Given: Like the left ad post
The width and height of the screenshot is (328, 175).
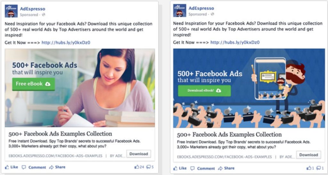Looking at the screenshot, I should (x=12, y=167).
